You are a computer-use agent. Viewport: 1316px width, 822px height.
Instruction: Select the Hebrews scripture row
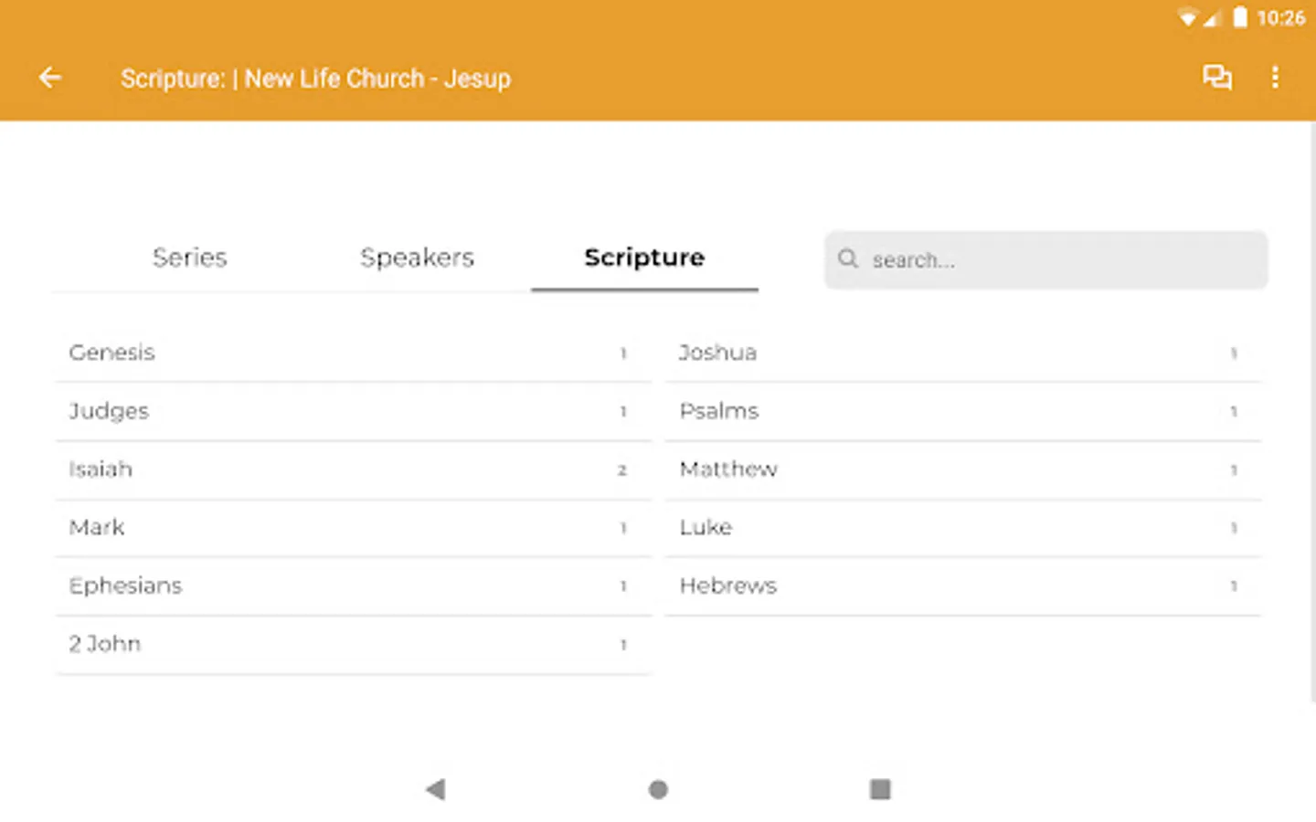pos(961,585)
